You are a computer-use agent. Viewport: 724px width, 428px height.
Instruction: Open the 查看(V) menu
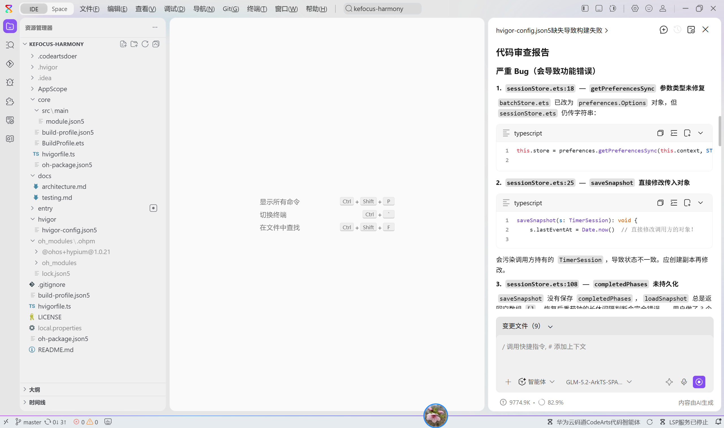click(145, 9)
